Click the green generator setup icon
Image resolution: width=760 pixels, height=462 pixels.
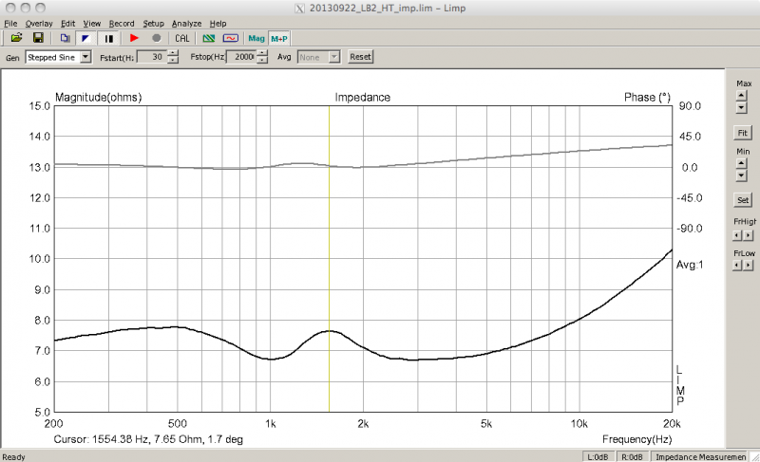209,38
